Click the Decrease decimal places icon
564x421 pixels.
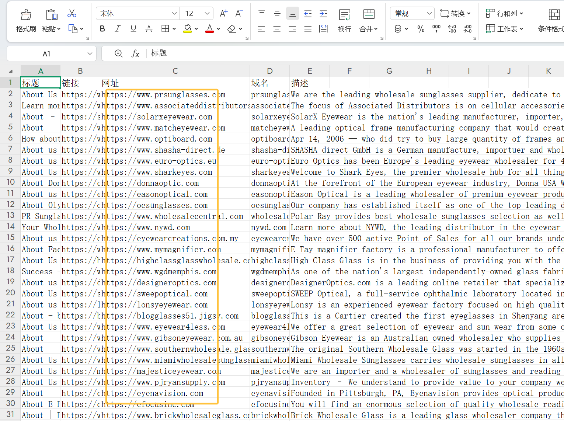pyautogui.click(x=467, y=29)
